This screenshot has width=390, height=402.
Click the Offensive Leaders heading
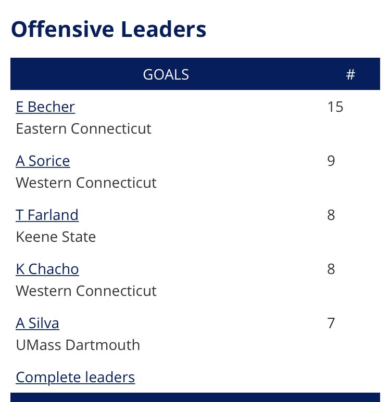pyautogui.click(x=109, y=29)
